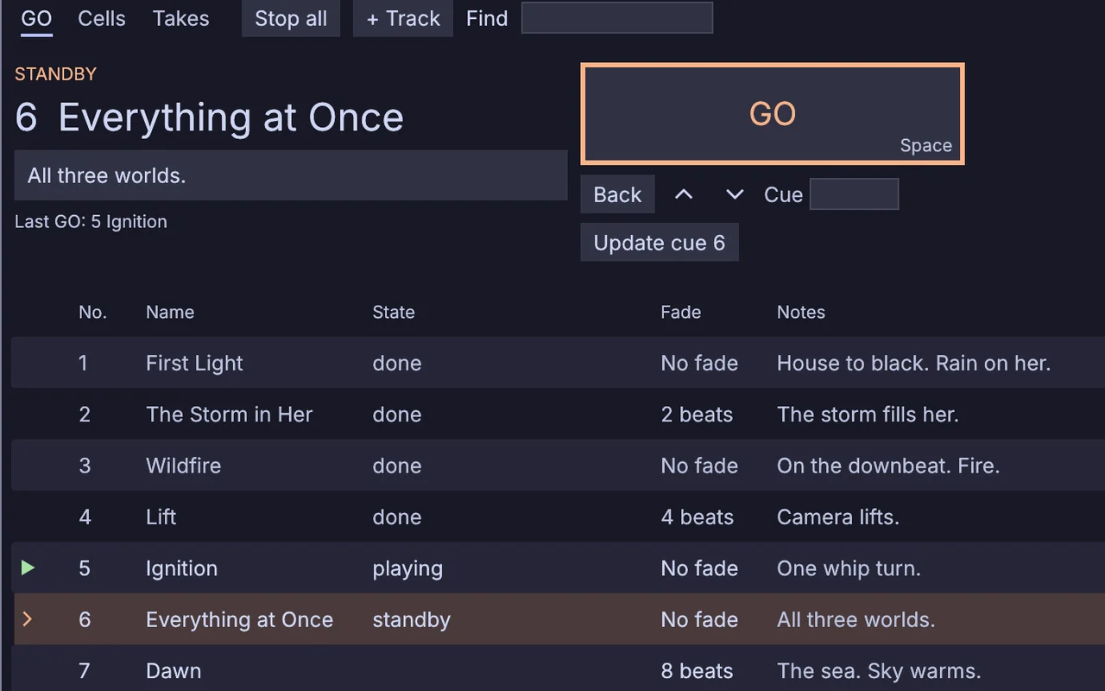Viewport: 1105px width, 691px height.
Task: Click the '8 beats' fade on Dawn
Action: [698, 670]
